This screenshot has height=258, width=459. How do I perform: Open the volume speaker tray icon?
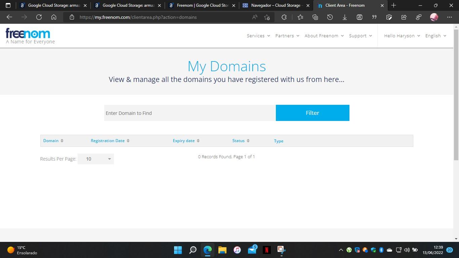pos(407,250)
